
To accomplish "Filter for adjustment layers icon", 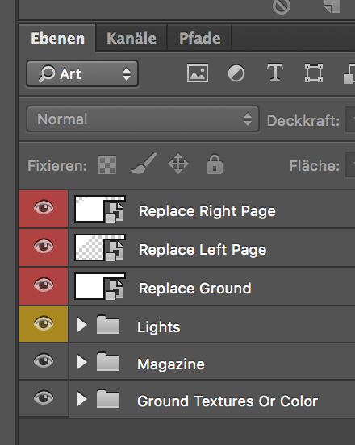I will 236,73.
